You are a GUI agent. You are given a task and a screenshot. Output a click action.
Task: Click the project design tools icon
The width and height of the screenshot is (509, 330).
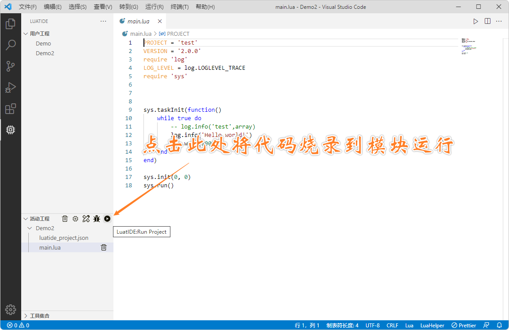click(86, 219)
